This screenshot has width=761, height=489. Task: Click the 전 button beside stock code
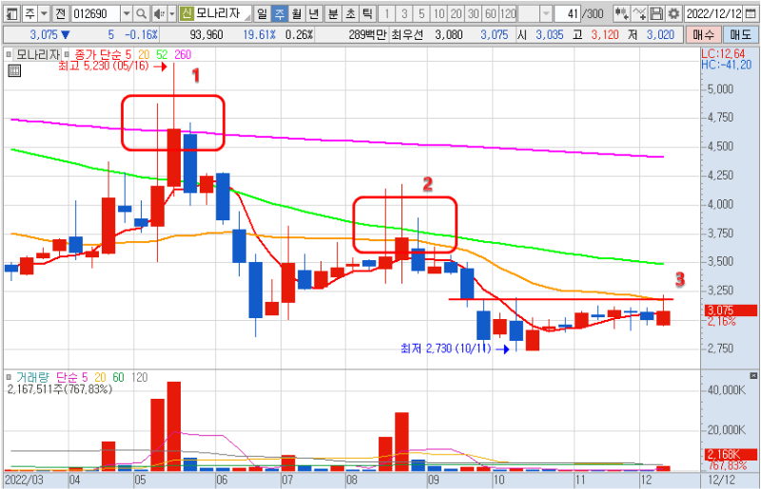60,13
